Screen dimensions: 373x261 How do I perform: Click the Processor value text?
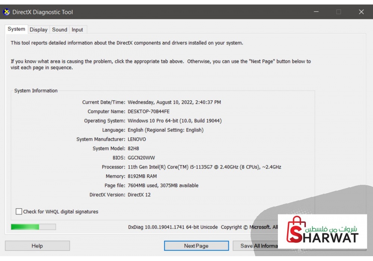click(x=204, y=167)
